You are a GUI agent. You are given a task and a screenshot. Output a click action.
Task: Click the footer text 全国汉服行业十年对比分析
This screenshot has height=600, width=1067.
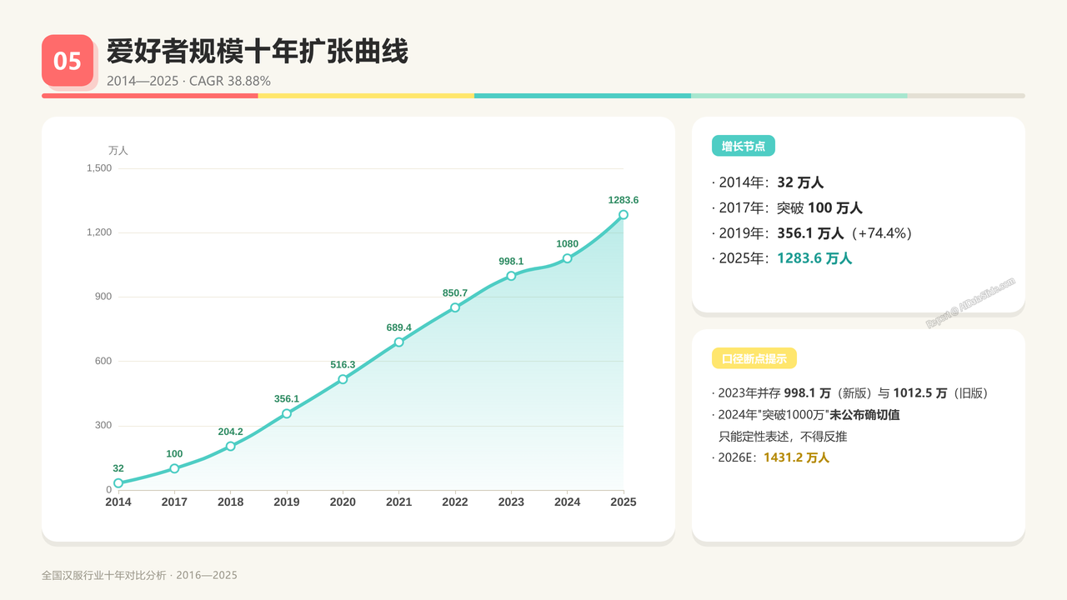[x=139, y=576]
